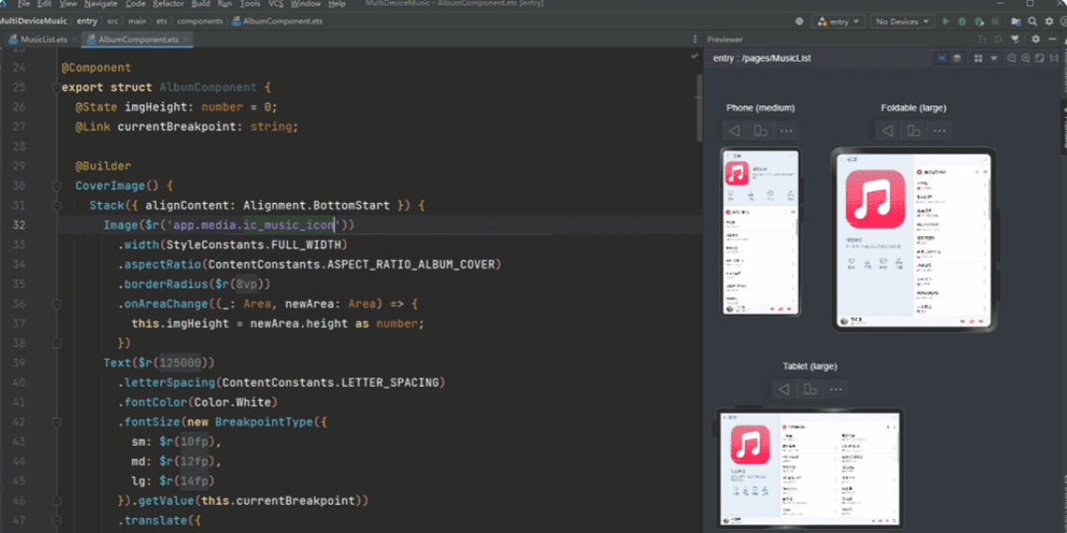
Task: Open the Refactor menu
Action: pos(168,4)
